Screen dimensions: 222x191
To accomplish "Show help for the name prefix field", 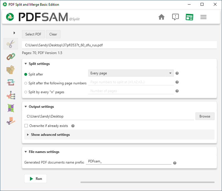I will point(175,163).
